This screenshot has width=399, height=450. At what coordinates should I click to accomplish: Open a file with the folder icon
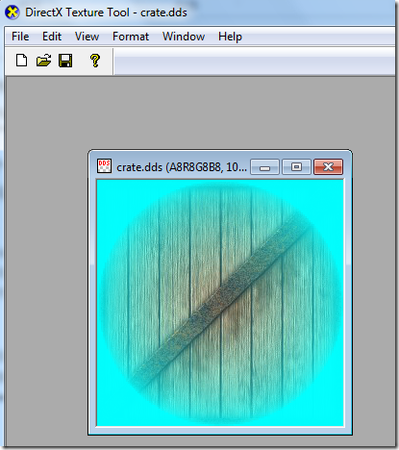(43, 61)
